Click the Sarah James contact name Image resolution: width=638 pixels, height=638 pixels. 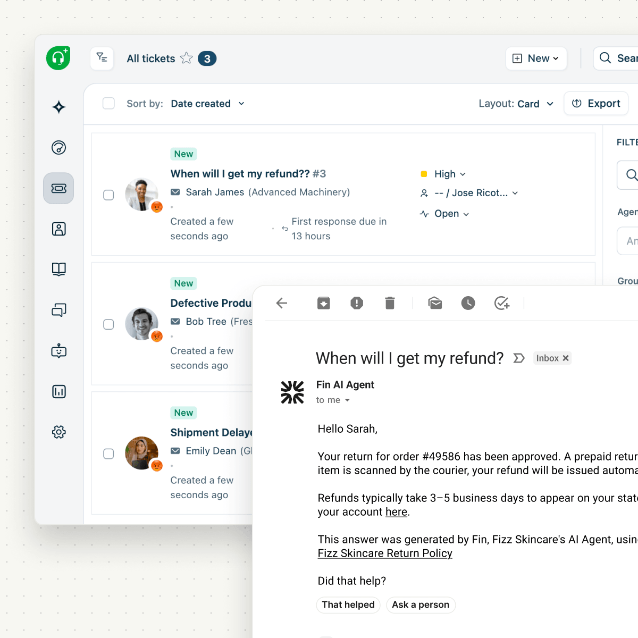(215, 192)
